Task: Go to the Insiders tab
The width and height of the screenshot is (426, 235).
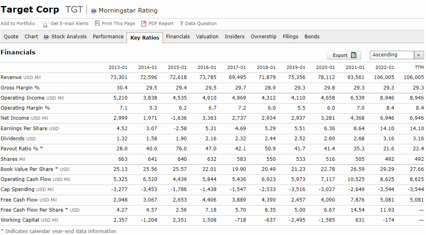Action: 235,37
